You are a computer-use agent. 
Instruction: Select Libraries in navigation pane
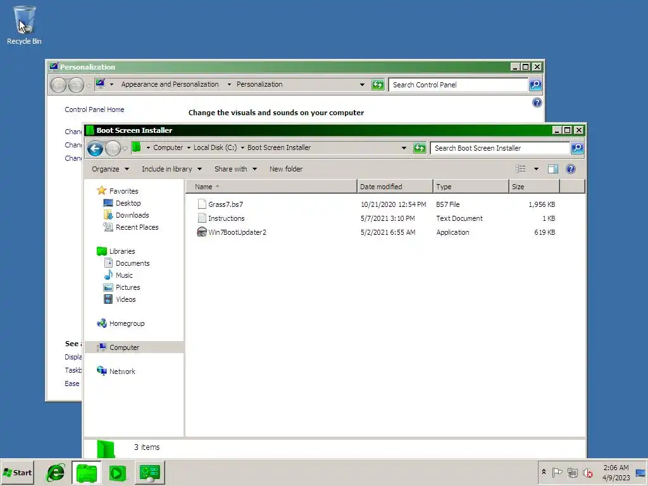122,251
